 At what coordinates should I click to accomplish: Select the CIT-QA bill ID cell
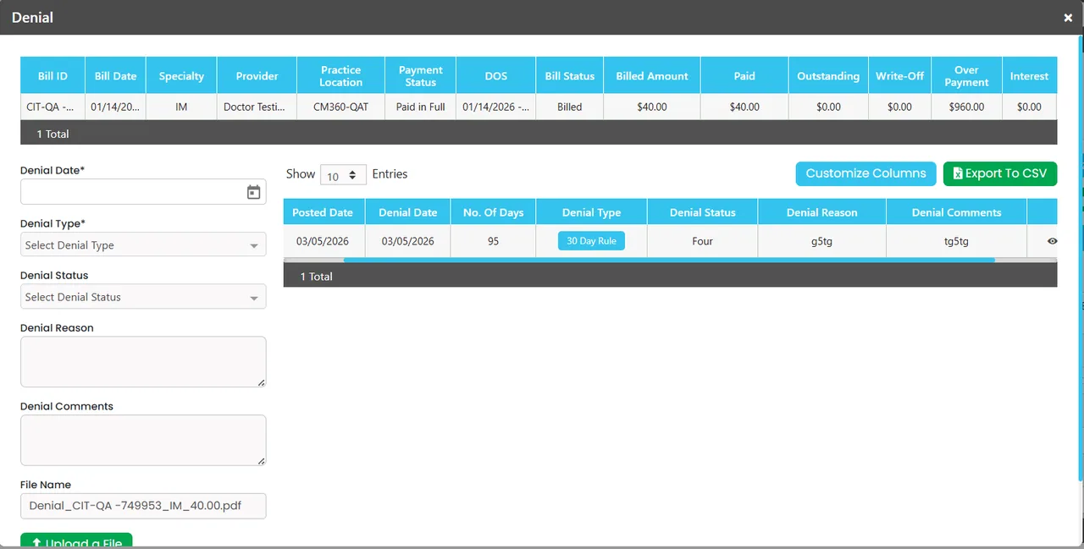click(x=53, y=107)
